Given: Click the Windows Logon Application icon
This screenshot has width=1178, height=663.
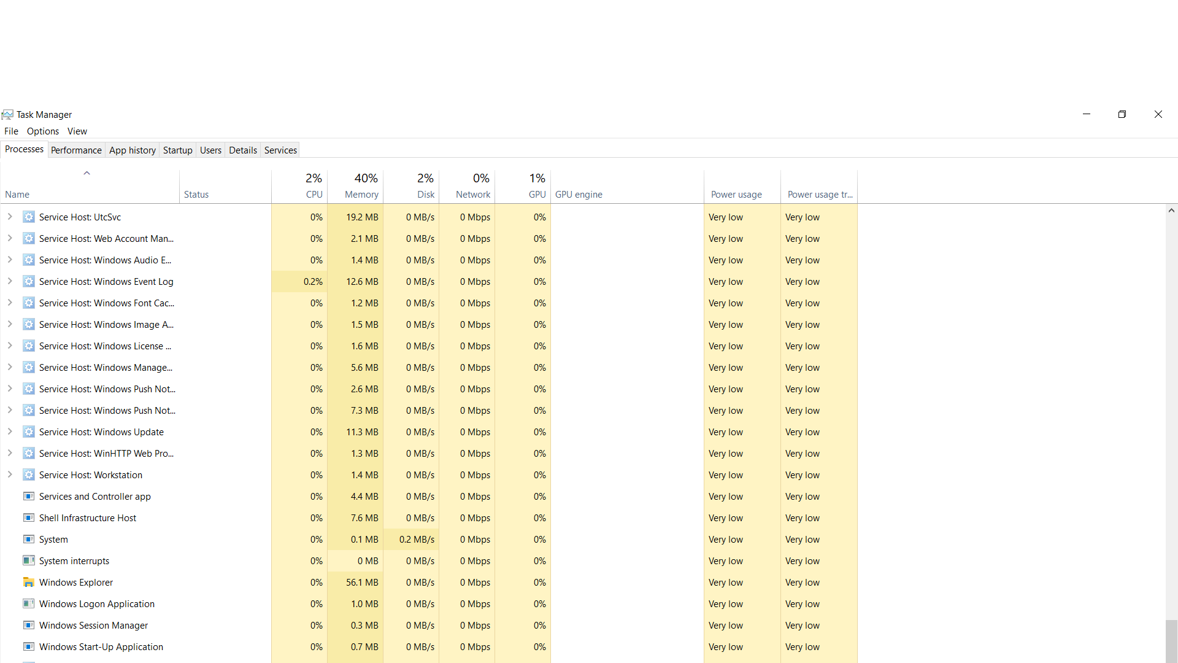Looking at the screenshot, I should tap(28, 603).
